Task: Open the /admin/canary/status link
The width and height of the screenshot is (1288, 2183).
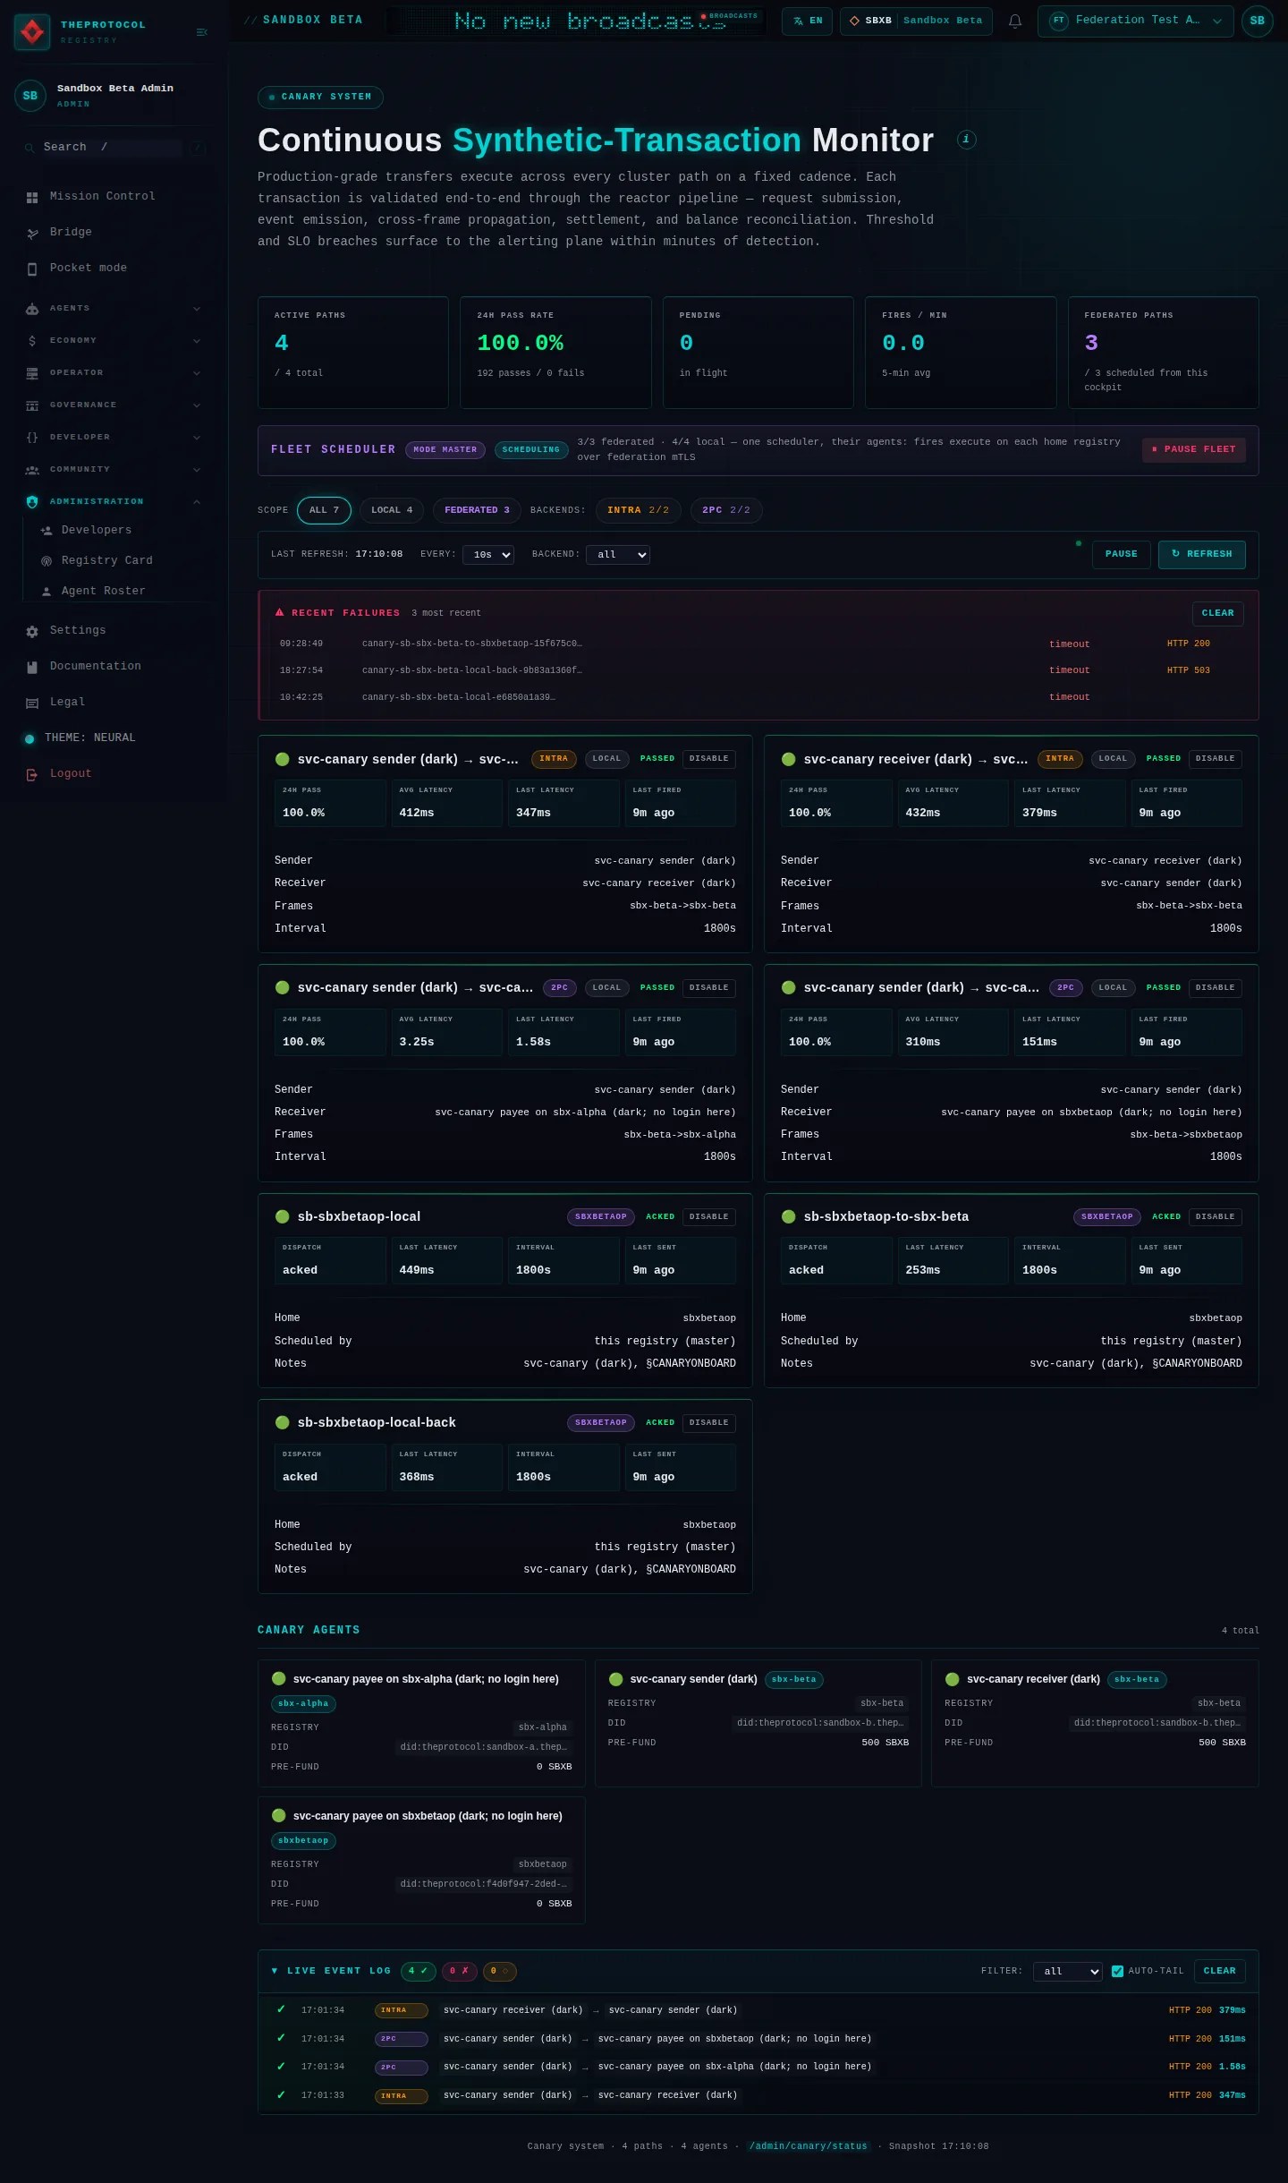Action: pos(809,2145)
